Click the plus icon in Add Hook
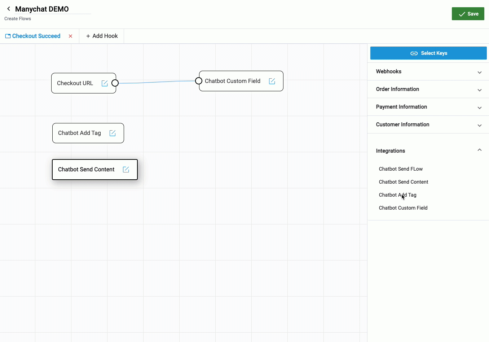This screenshot has height=342, width=489. click(x=88, y=36)
